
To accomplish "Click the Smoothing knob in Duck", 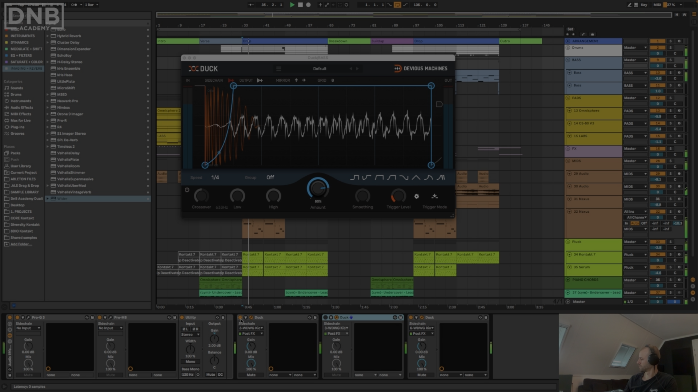I will coord(362,196).
